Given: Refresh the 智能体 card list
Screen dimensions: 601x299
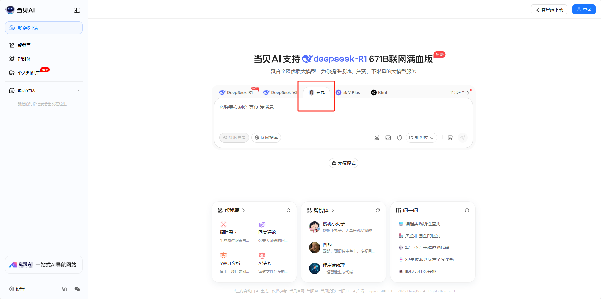Looking at the screenshot, I should 378,210.
